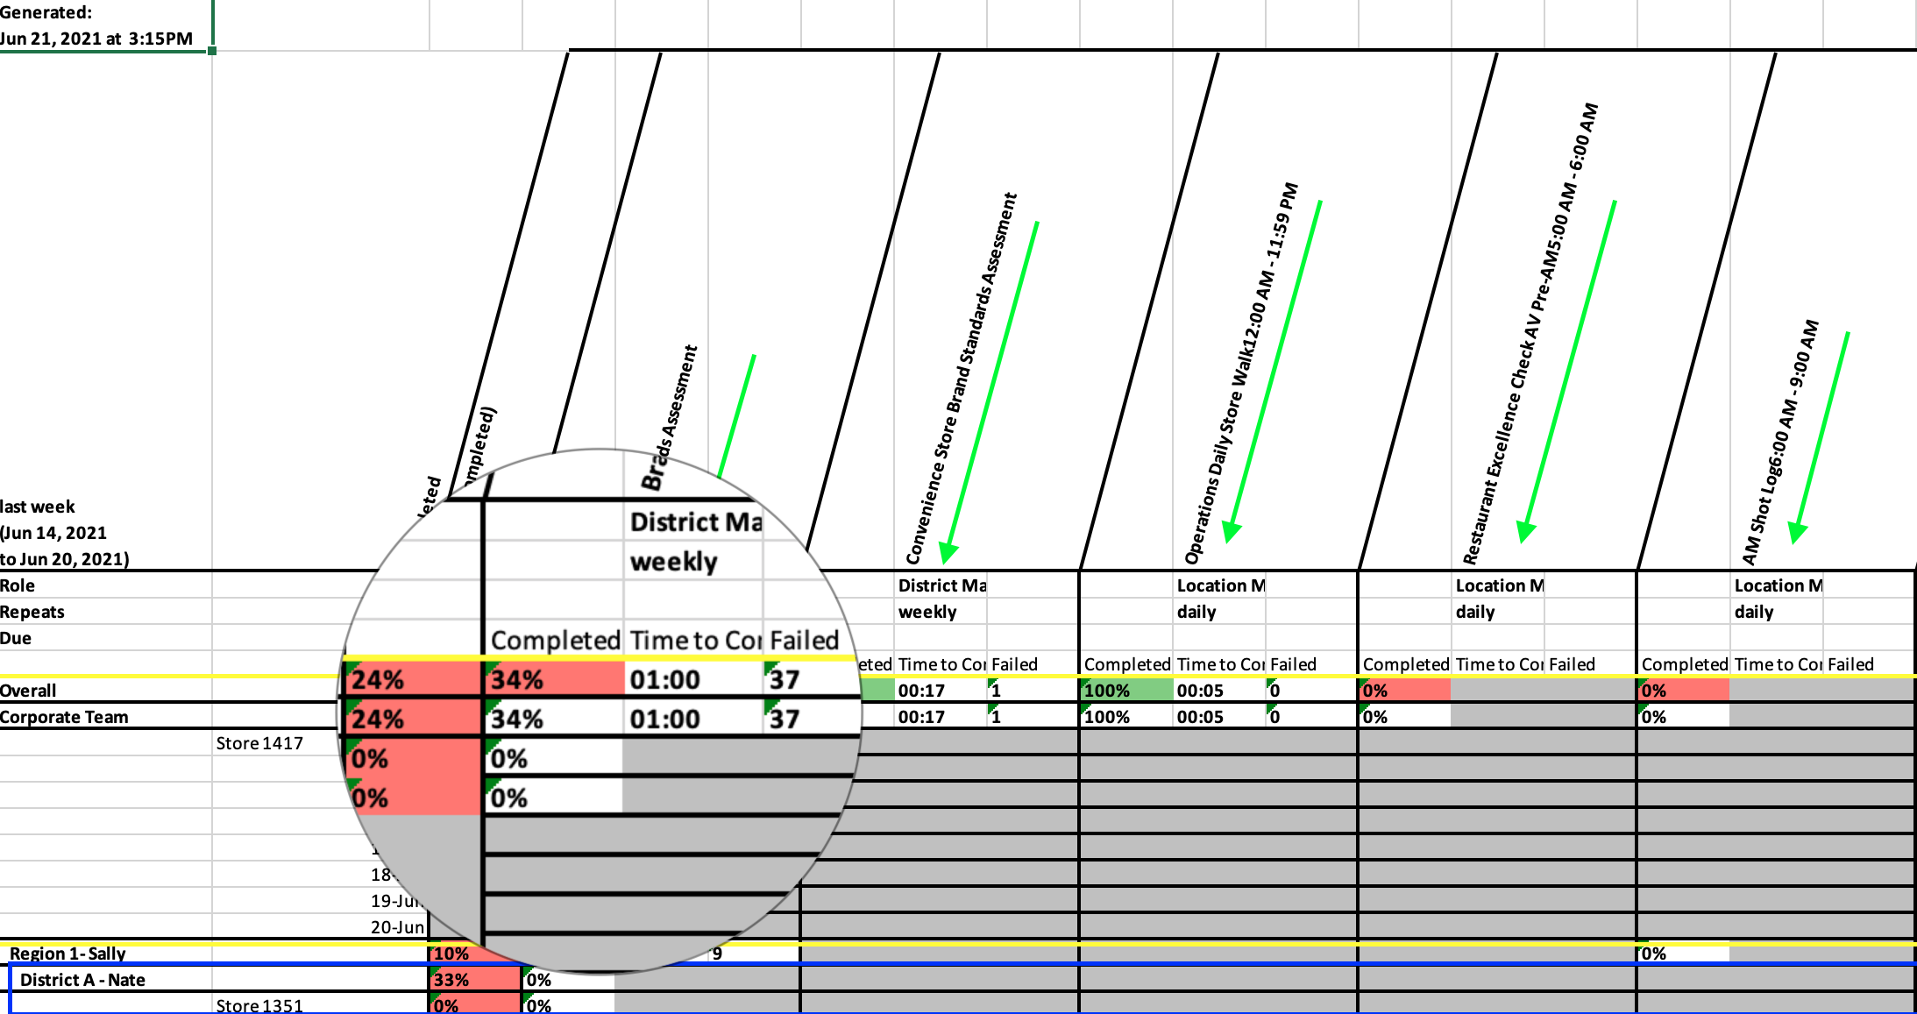The image size is (1917, 1014).
Task: Select 'Location M' role under Restaurant Excellence Check
Action: coord(1499,585)
